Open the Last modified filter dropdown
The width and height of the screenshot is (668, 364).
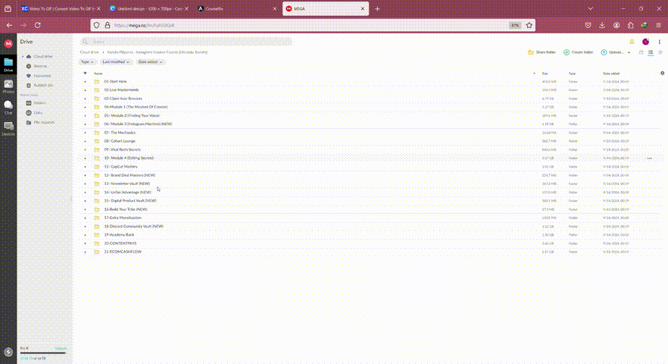pos(115,62)
